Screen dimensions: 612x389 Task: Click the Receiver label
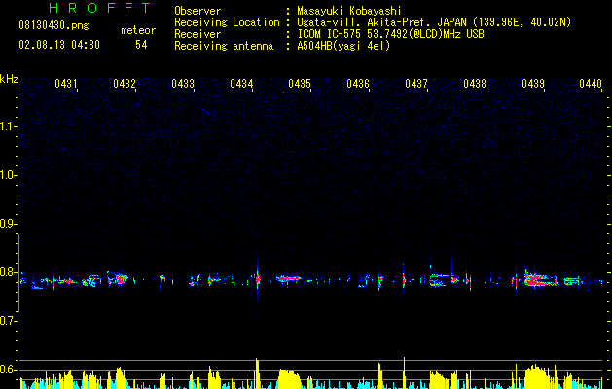click(198, 34)
